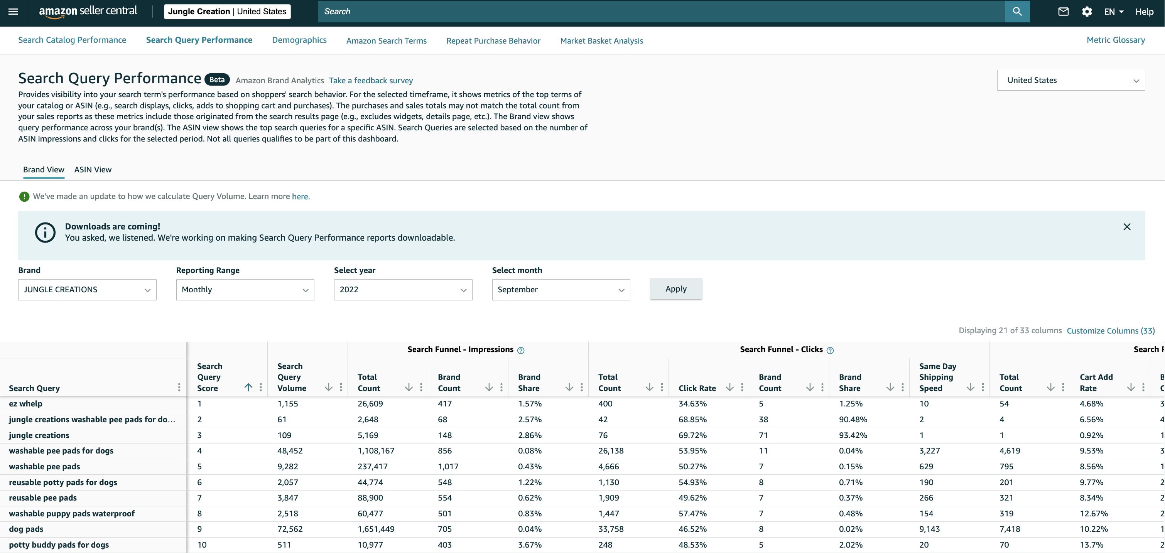Click the Apply button
1165x553 pixels.
[676, 289]
